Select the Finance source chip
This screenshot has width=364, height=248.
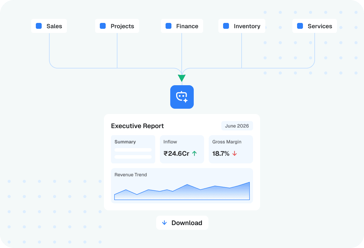tap(182, 26)
